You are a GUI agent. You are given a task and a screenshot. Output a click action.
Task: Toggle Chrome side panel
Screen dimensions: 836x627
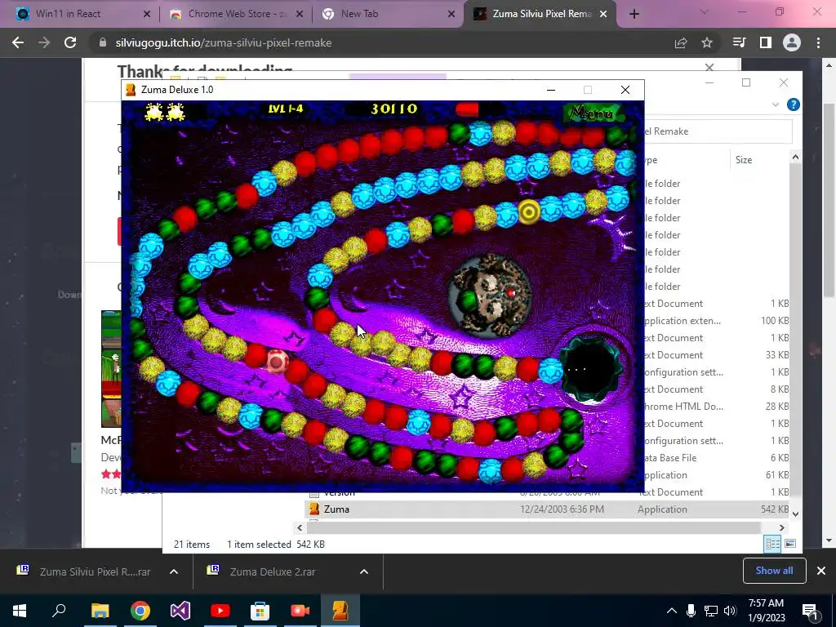pos(766,42)
